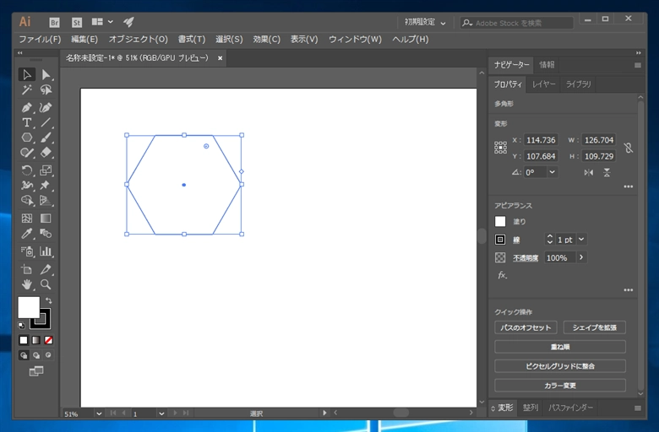This screenshot has height=432, width=659.
Task: Select the Hand tool
Action: 27,284
